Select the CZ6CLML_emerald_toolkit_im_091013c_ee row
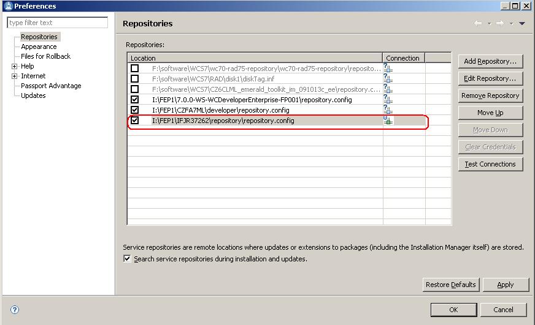The width and height of the screenshot is (535, 325). 290,89
